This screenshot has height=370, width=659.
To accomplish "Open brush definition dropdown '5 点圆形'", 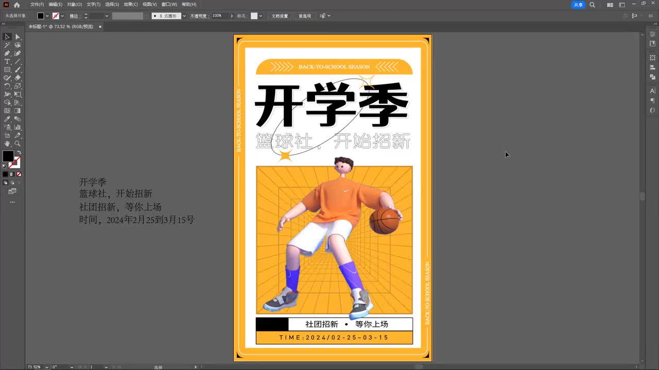I will pyautogui.click(x=184, y=16).
